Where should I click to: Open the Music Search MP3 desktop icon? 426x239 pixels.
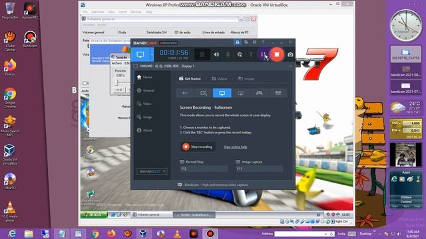pos(10,126)
